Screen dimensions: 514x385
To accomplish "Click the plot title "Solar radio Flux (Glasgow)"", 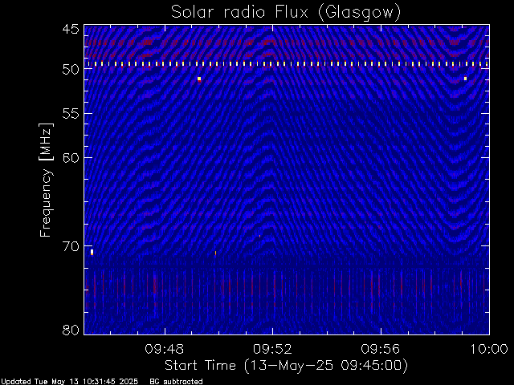I will click(x=286, y=13).
